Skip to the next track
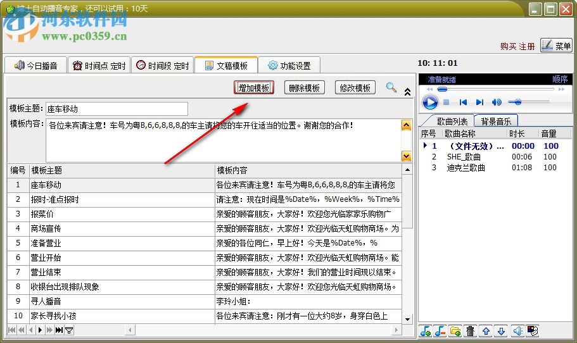Viewport: 577px width, 343px height. (x=479, y=102)
